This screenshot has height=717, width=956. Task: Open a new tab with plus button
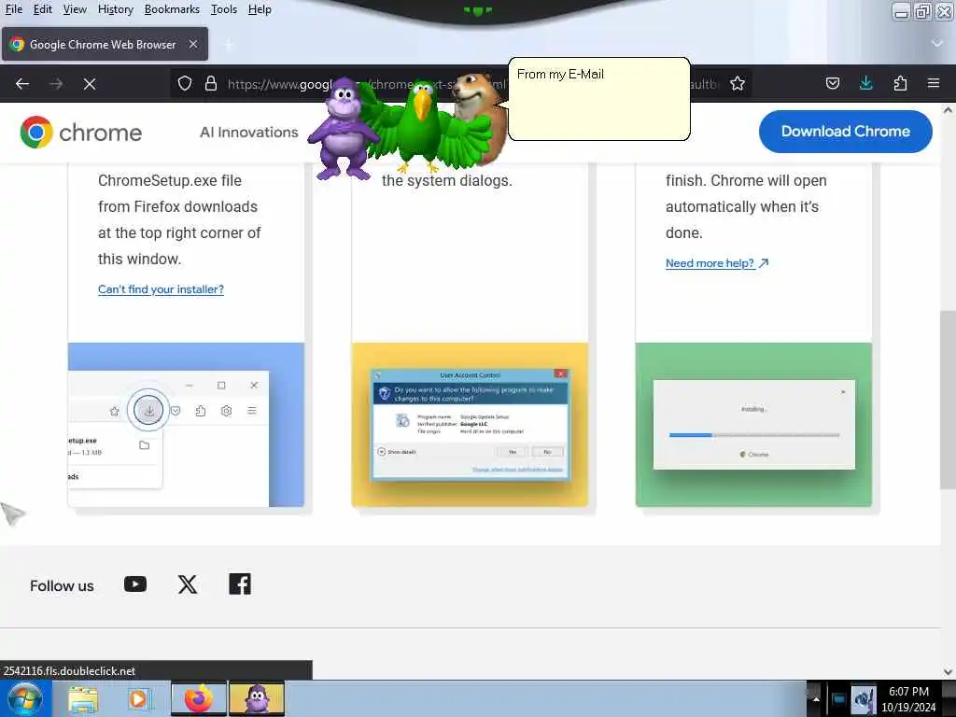pos(229,45)
